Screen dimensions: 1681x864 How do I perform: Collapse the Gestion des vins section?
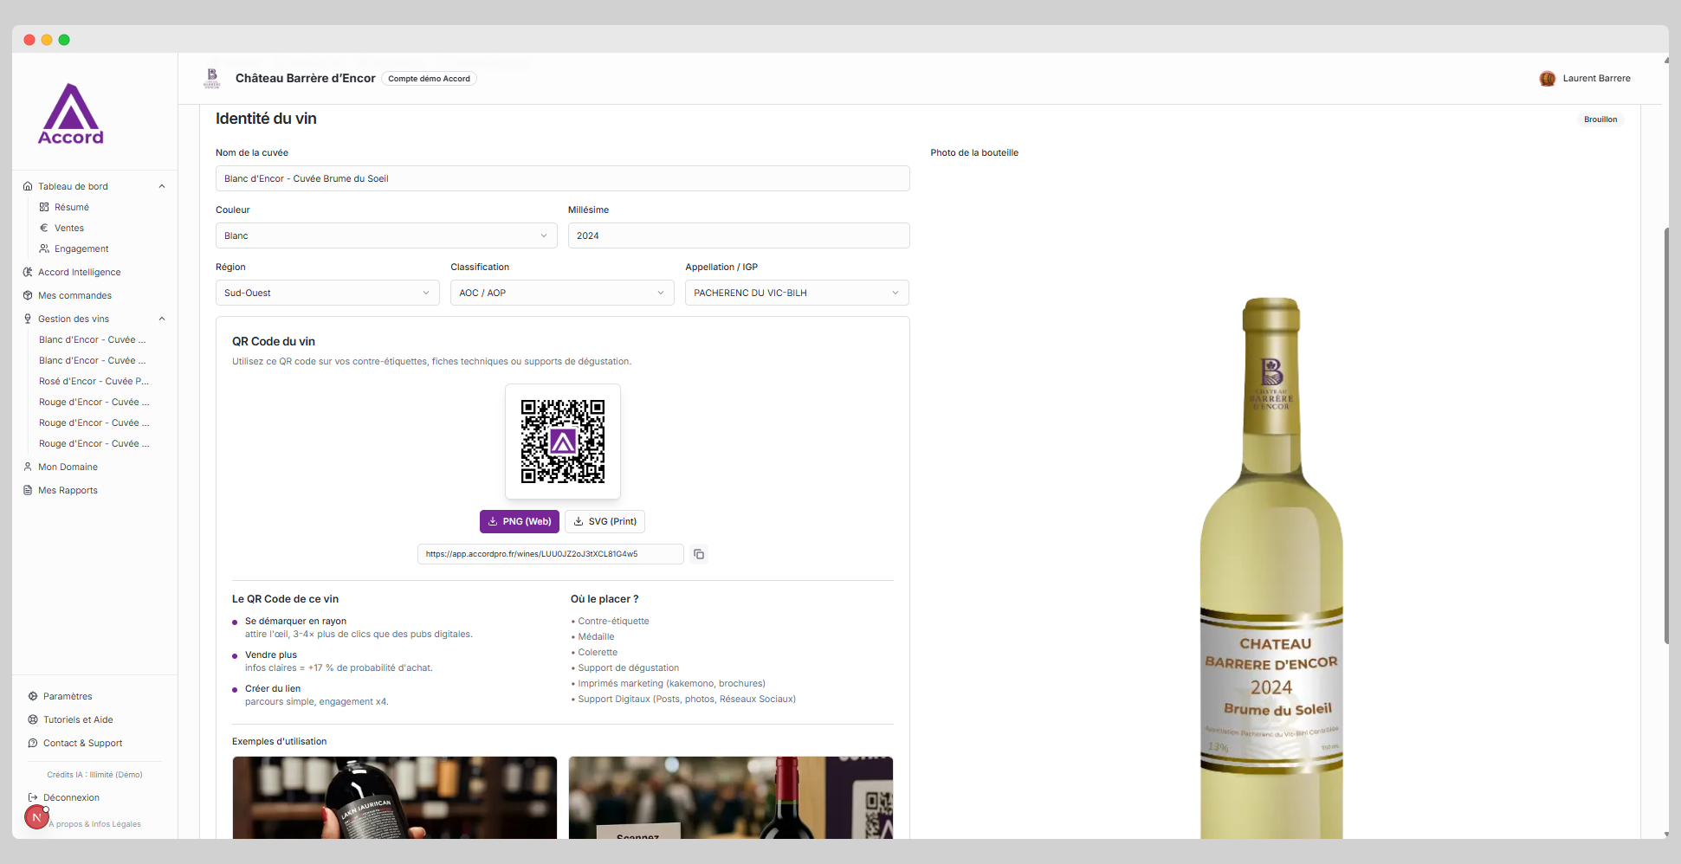161,319
